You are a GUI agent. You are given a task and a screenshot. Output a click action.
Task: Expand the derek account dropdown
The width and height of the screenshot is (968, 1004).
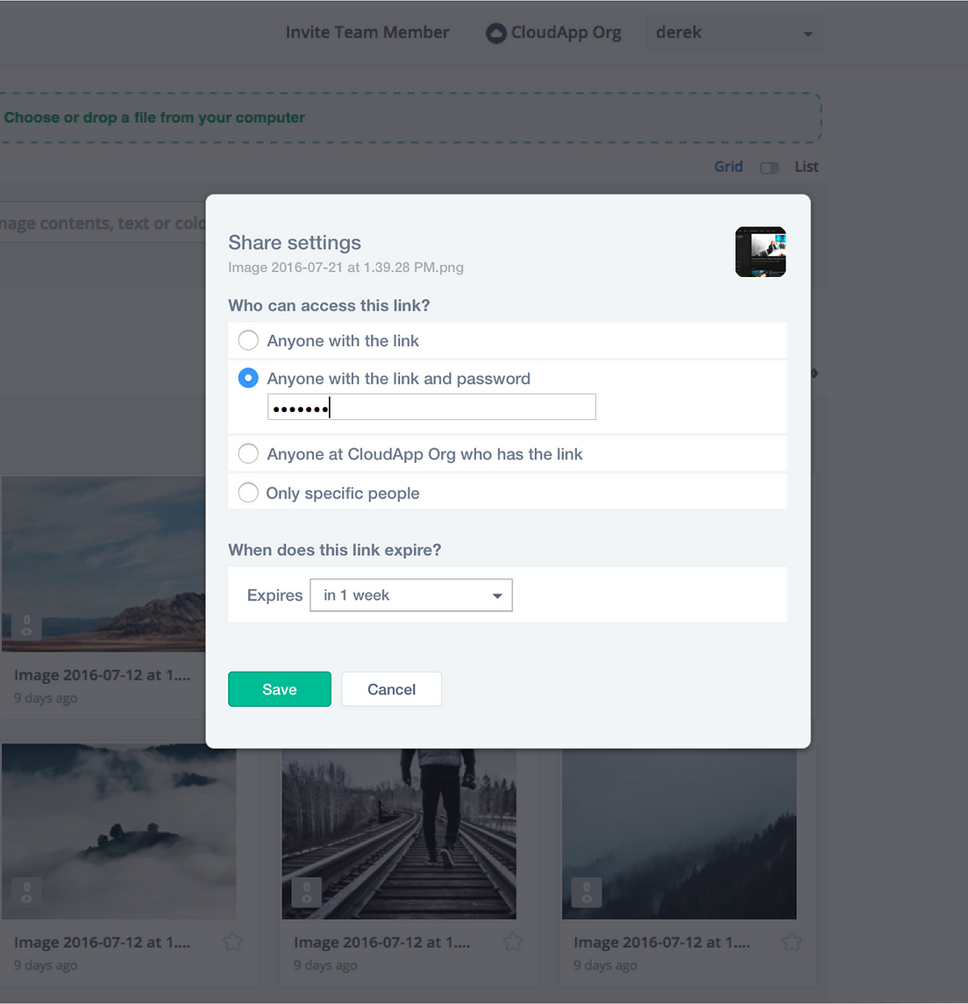[x=734, y=32]
